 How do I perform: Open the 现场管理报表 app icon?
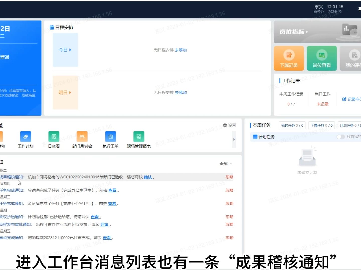click(139, 137)
